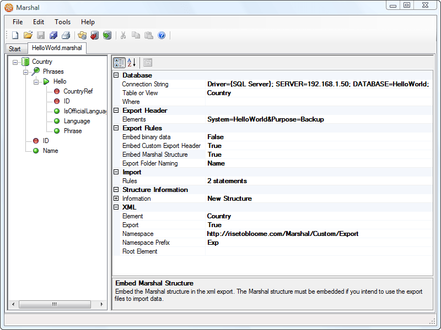Click the Open folder icon in the toolbar
This screenshot has height=330, width=441.
point(28,35)
